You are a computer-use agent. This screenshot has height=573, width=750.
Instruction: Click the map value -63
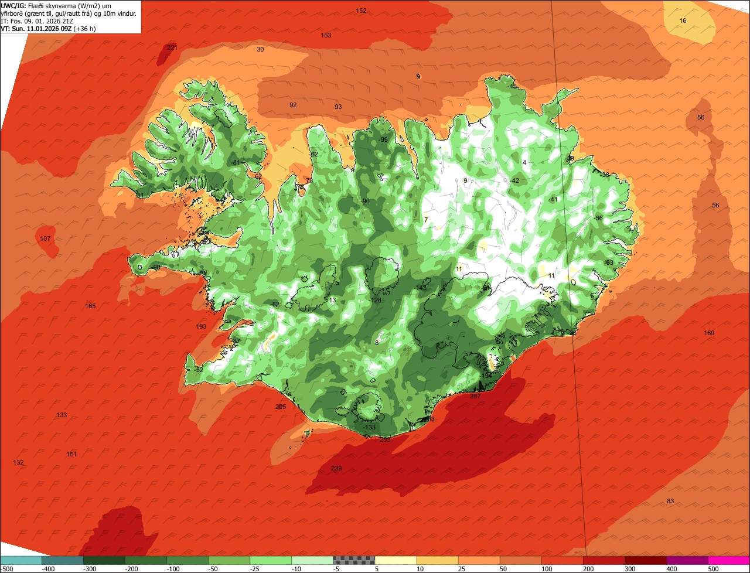click(608, 262)
